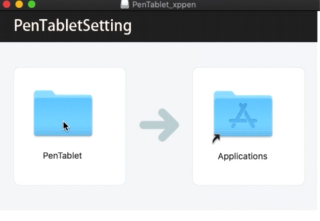Click the white card around the Applications folder
The width and height of the screenshot is (320, 221).
[248, 126]
